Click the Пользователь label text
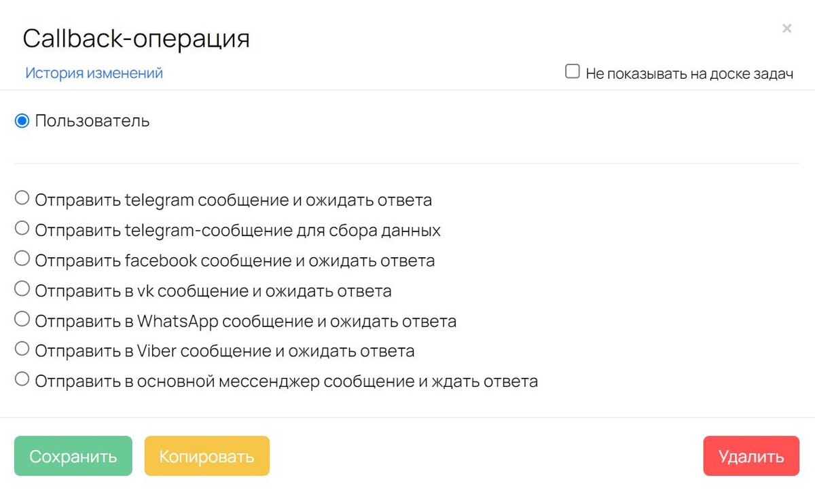This screenshot has height=492, width=815. [92, 121]
